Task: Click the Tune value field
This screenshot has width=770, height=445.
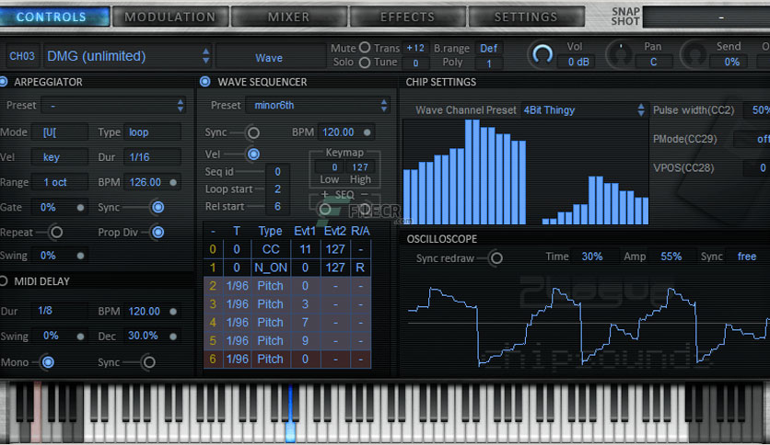Action: click(415, 63)
